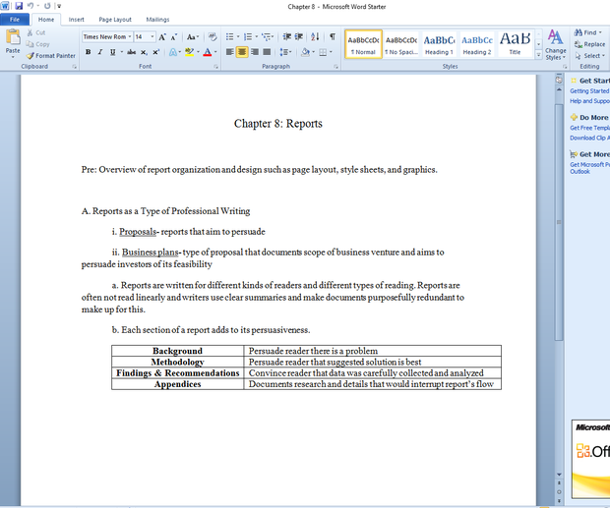Apply yellow text highlight color
The height and width of the screenshot is (508, 610).
click(x=190, y=52)
